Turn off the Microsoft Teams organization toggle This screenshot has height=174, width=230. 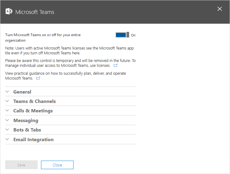point(122,35)
